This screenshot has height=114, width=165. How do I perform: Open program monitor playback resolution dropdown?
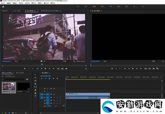[x=156, y=61]
